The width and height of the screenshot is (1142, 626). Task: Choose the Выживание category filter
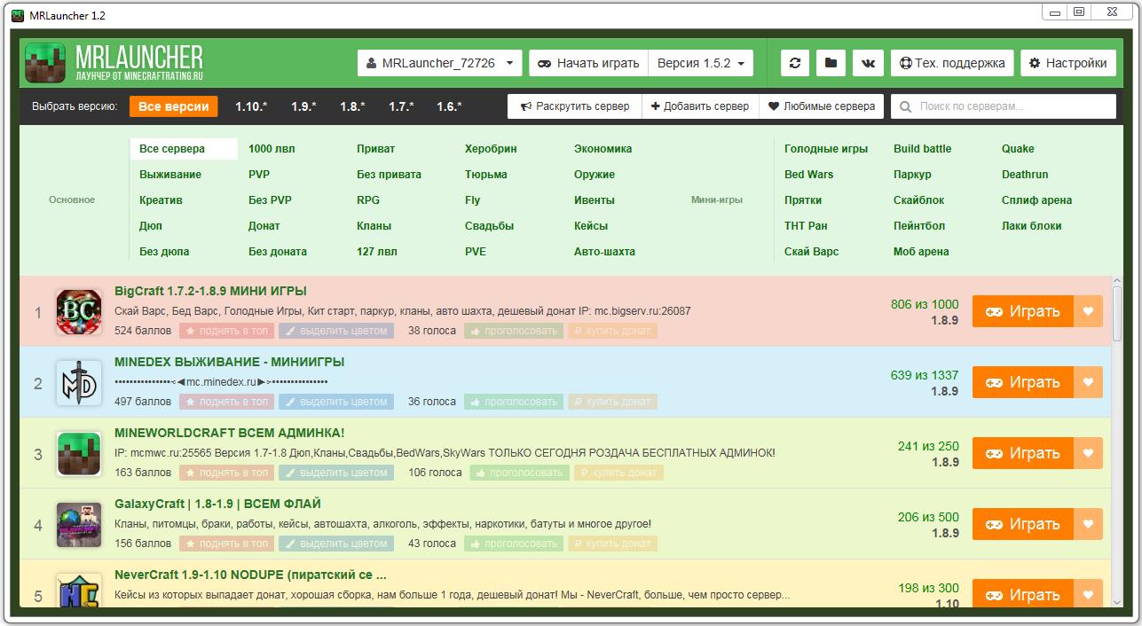point(170,175)
